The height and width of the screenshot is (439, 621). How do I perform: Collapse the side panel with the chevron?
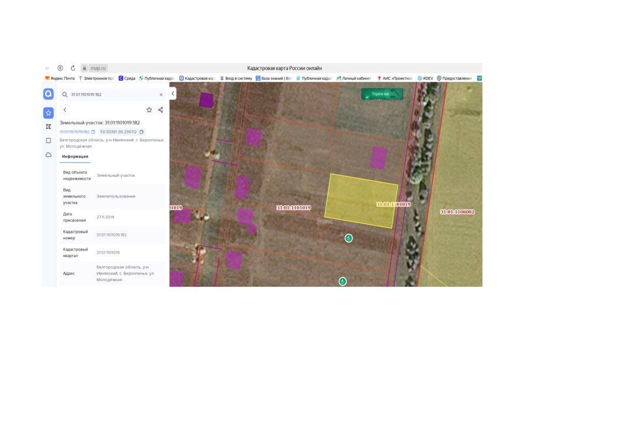pyautogui.click(x=173, y=93)
